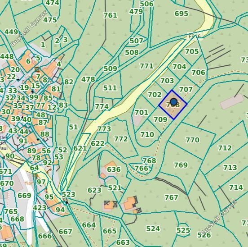The image size is (248, 247).
Task: Click parcel label 769
Action: pos(181,165)
